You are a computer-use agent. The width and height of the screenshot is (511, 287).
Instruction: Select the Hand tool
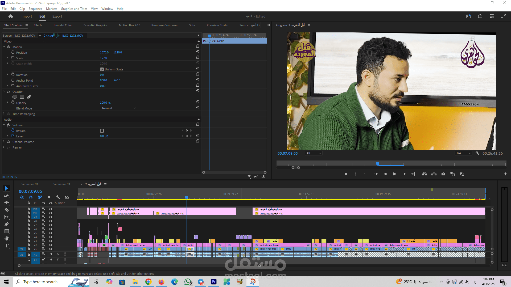pos(7,238)
